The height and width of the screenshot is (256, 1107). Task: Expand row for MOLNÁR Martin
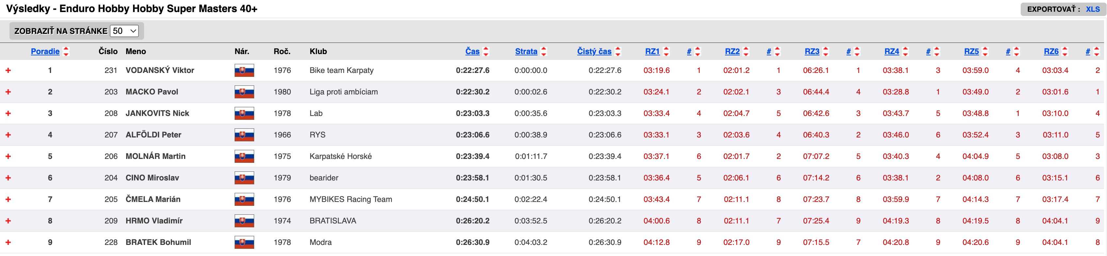click(8, 156)
